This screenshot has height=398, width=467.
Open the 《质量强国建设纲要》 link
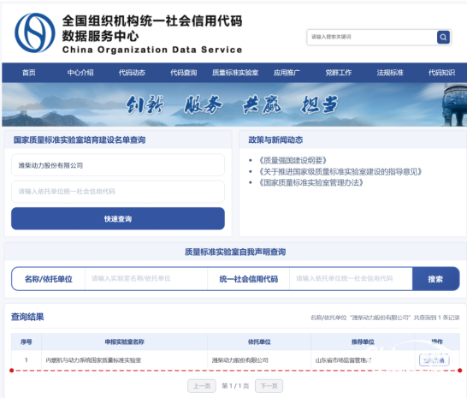(293, 160)
